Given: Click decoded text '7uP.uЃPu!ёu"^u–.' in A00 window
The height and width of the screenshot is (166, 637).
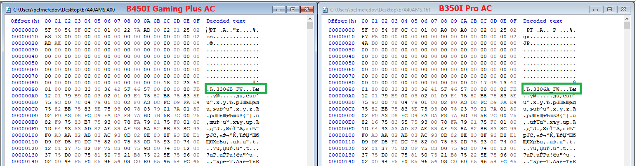Looking at the screenshot, I should coord(233,155).
